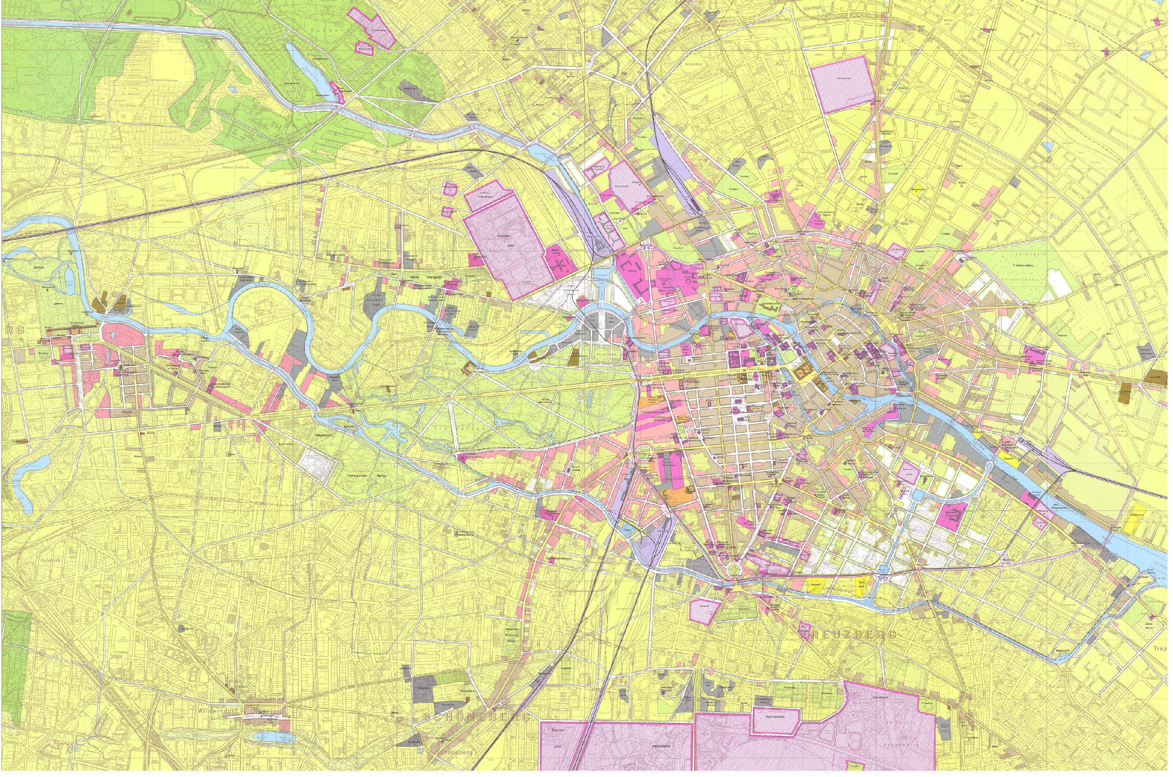Click the Hippodrom label in the Tiergarten
This screenshot has width=1173, height=777.
(x=323, y=435)
